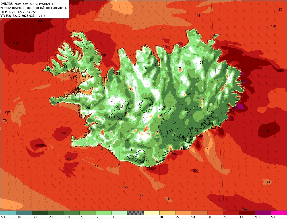This screenshot has width=287, height=219.
Task: Click the '-124' value in north Iceland
Action: (155, 64)
